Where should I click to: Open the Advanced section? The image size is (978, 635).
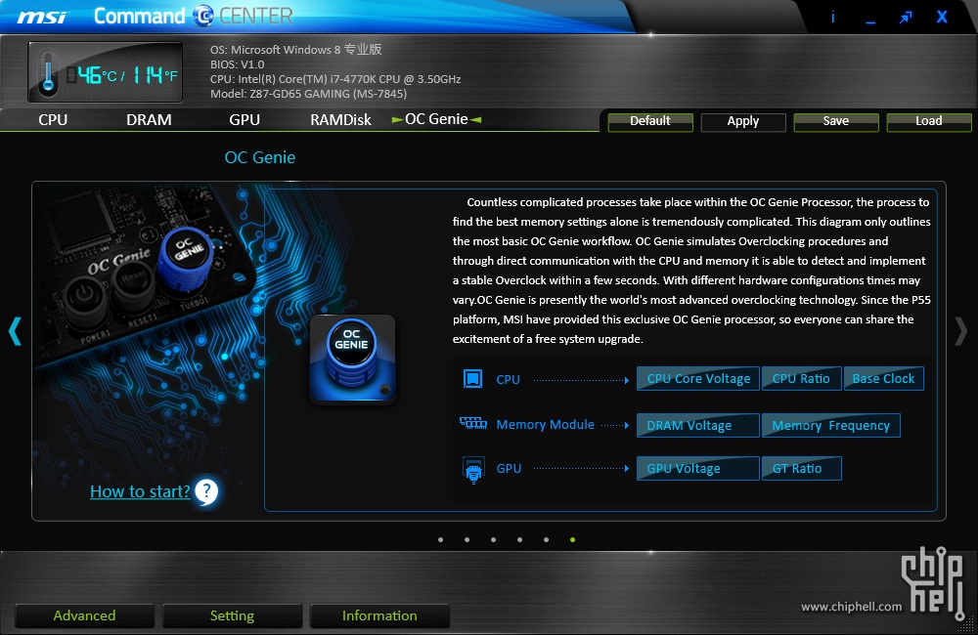[x=84, y=615]
